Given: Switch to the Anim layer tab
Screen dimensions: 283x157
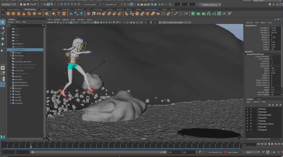Looking at the screenshot, I should (x=259, y=99).
